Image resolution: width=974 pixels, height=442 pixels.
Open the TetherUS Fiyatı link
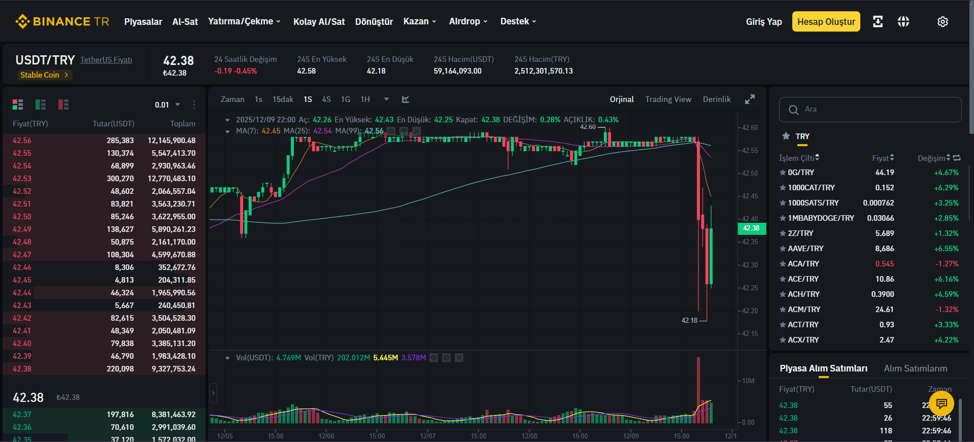tap(106, 60)
